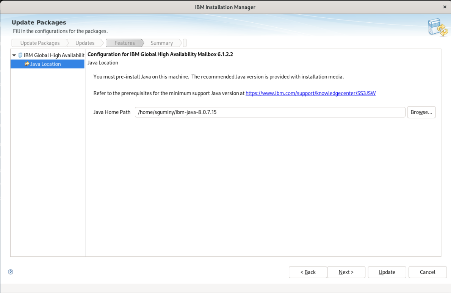The image size is (451, 293).
Task: Select the Update Packages wizard step
Action: (x=40, y=43)
